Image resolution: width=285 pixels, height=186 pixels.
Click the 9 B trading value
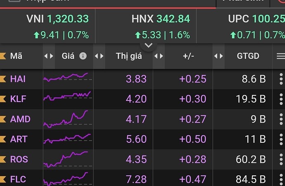point(258,119)
